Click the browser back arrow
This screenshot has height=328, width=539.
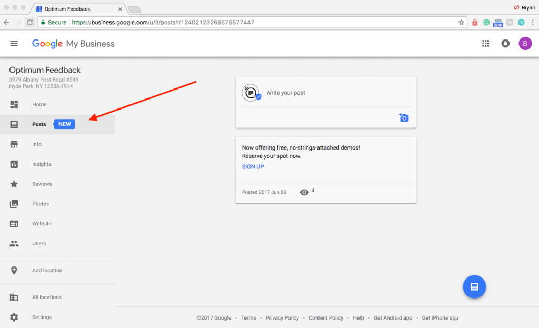click(6, 23)
